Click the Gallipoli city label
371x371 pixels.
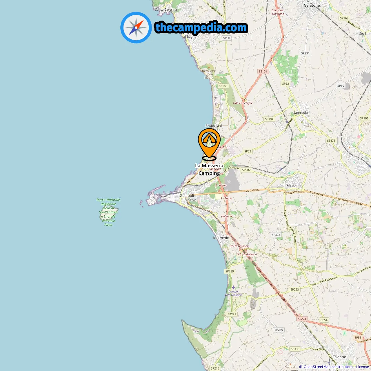coord(187,196)
